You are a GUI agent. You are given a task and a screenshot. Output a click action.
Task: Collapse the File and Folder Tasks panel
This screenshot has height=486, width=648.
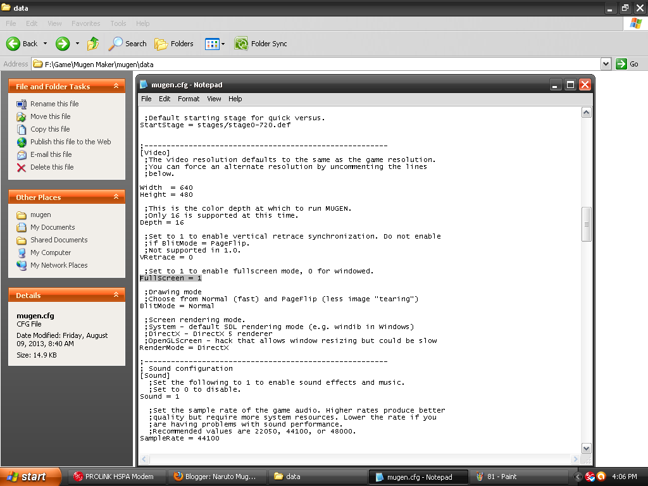coord(117,86)
